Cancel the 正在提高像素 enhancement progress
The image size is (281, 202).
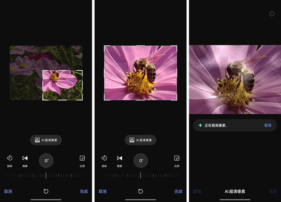pos(268,125)
